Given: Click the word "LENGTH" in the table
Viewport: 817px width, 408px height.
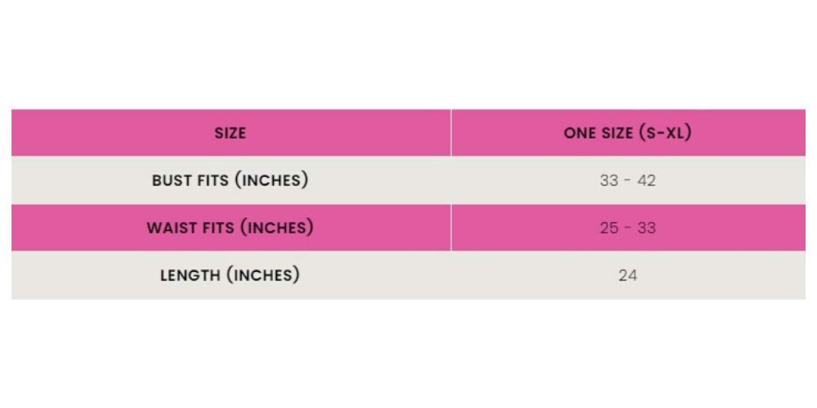Looking at the screenshot, I should [190, 275].
